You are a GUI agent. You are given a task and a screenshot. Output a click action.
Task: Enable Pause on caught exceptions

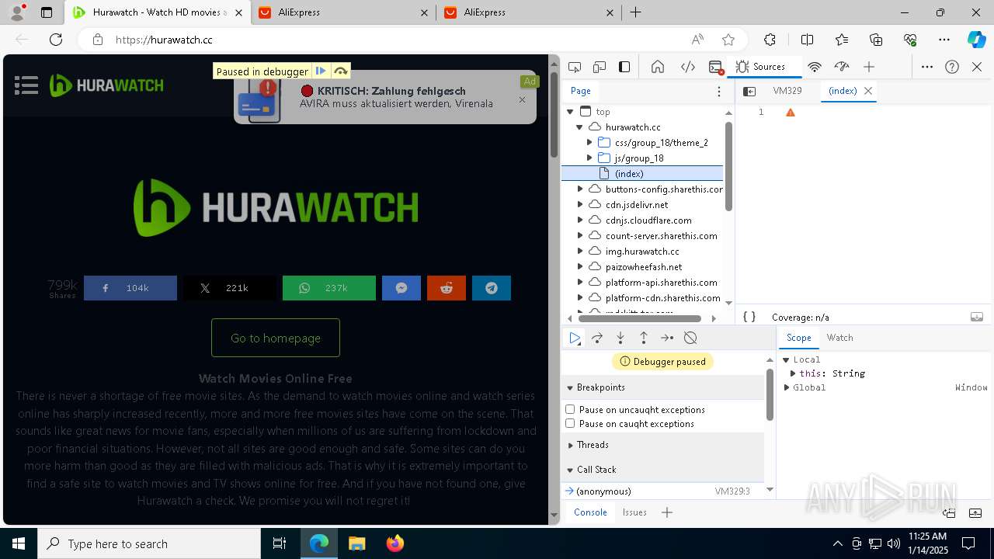pyautogui.click(x=570, y=423)
